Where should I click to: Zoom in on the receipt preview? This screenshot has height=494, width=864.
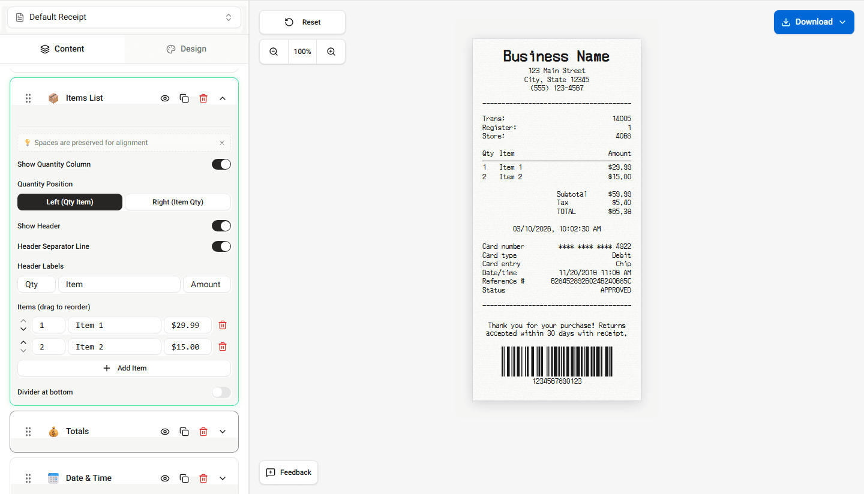pyautogui.click(x=331, y=52)
